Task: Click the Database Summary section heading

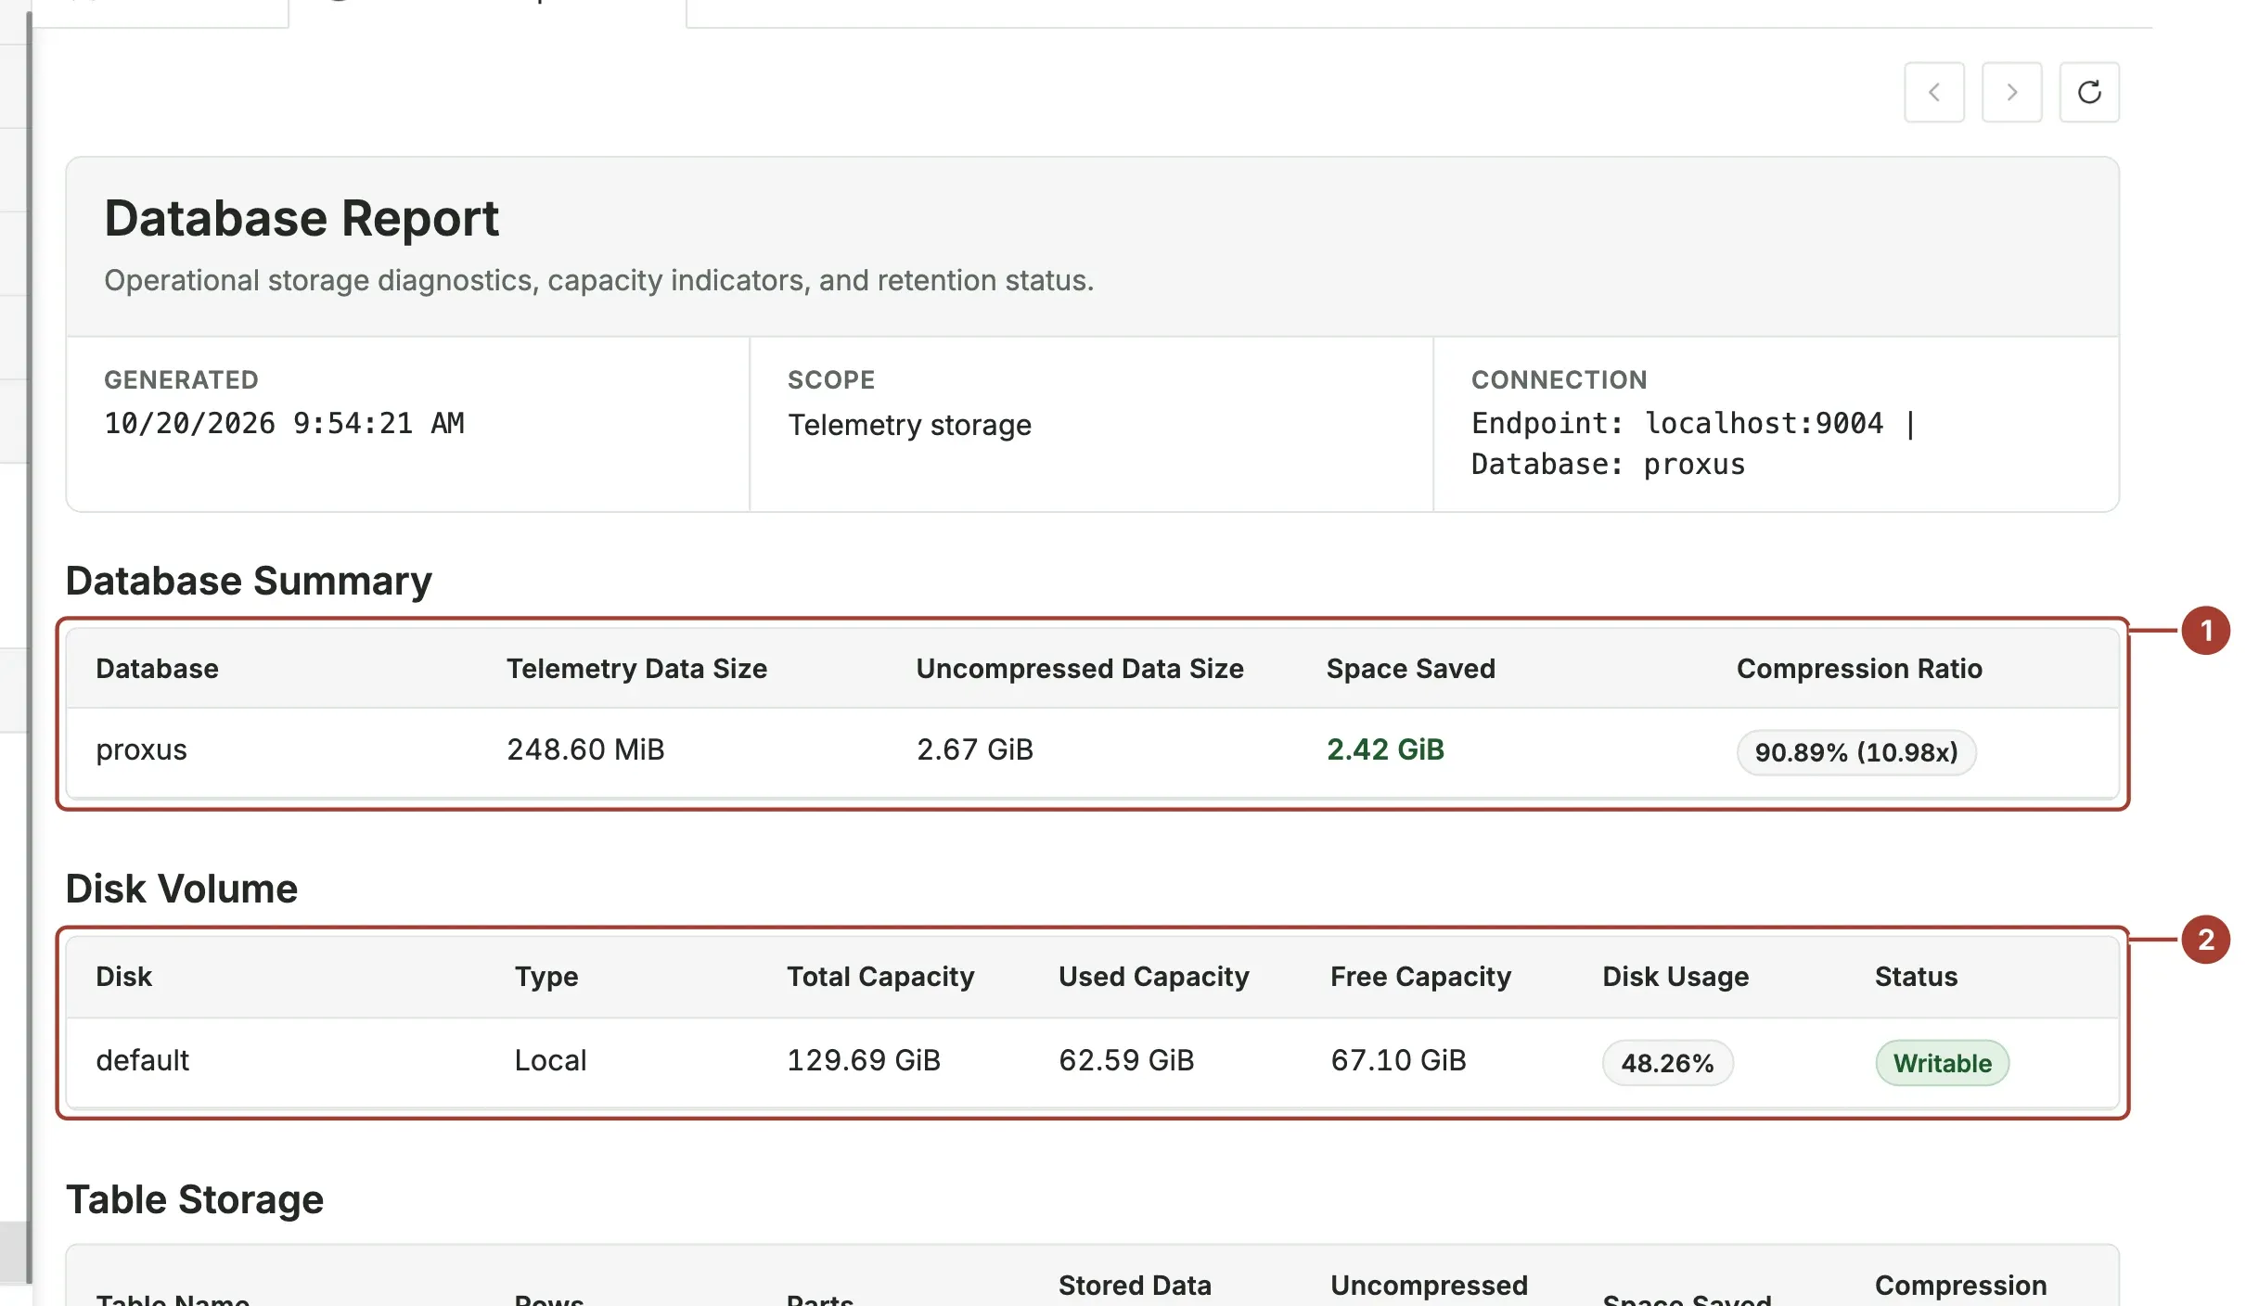Action: pyautogui.click(x=249, y=582)
